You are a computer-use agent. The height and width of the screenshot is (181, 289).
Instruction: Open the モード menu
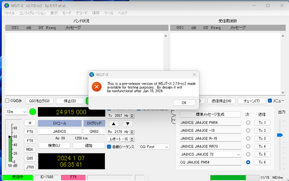tap(66, 13)
